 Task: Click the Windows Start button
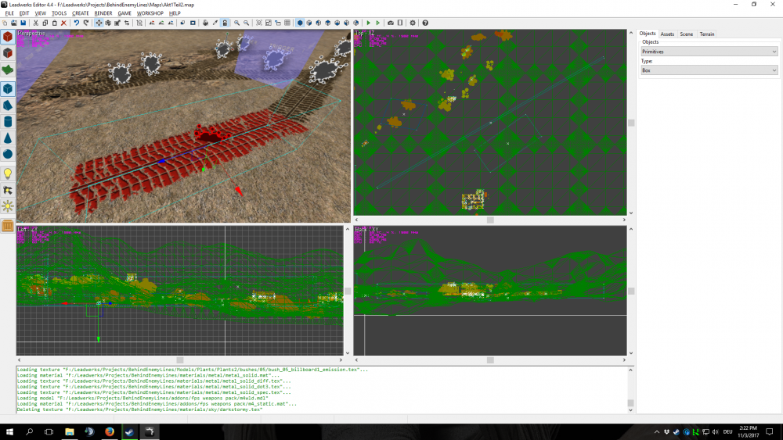10,431
